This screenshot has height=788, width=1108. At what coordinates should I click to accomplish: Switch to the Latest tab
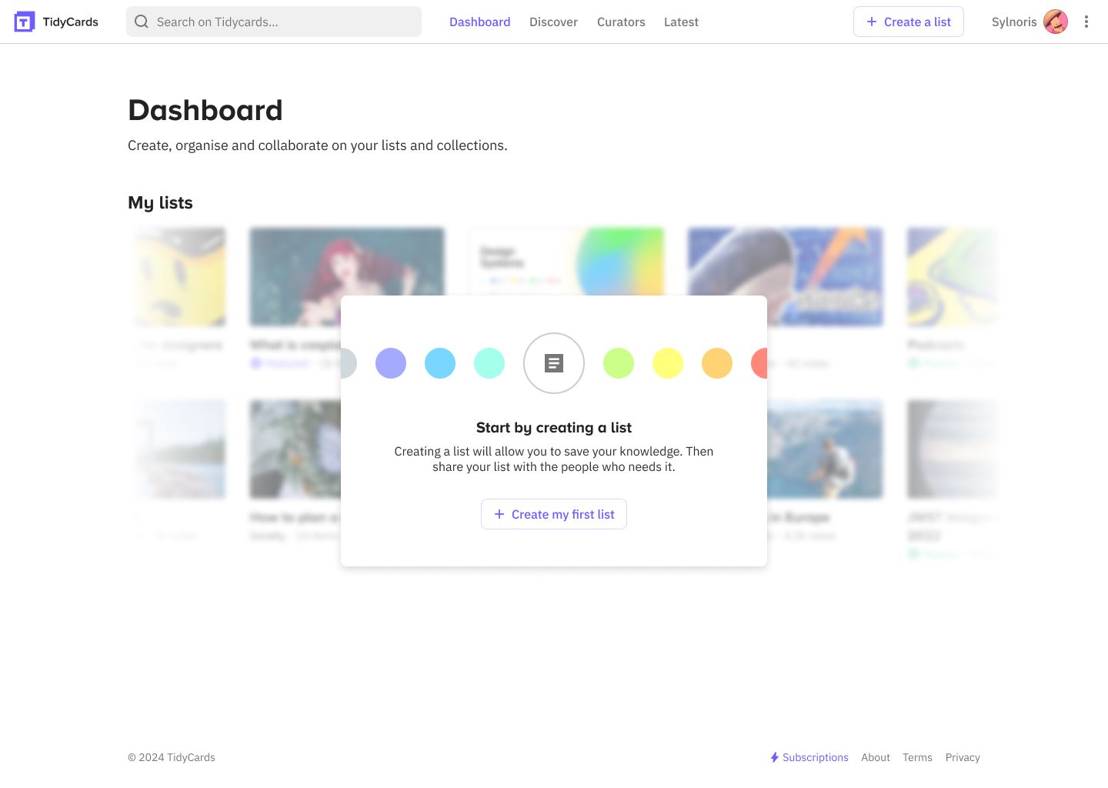pyautogui.click(x=681, y=22)
